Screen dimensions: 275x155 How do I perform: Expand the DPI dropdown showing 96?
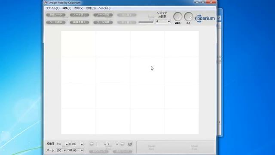(82, 151)
